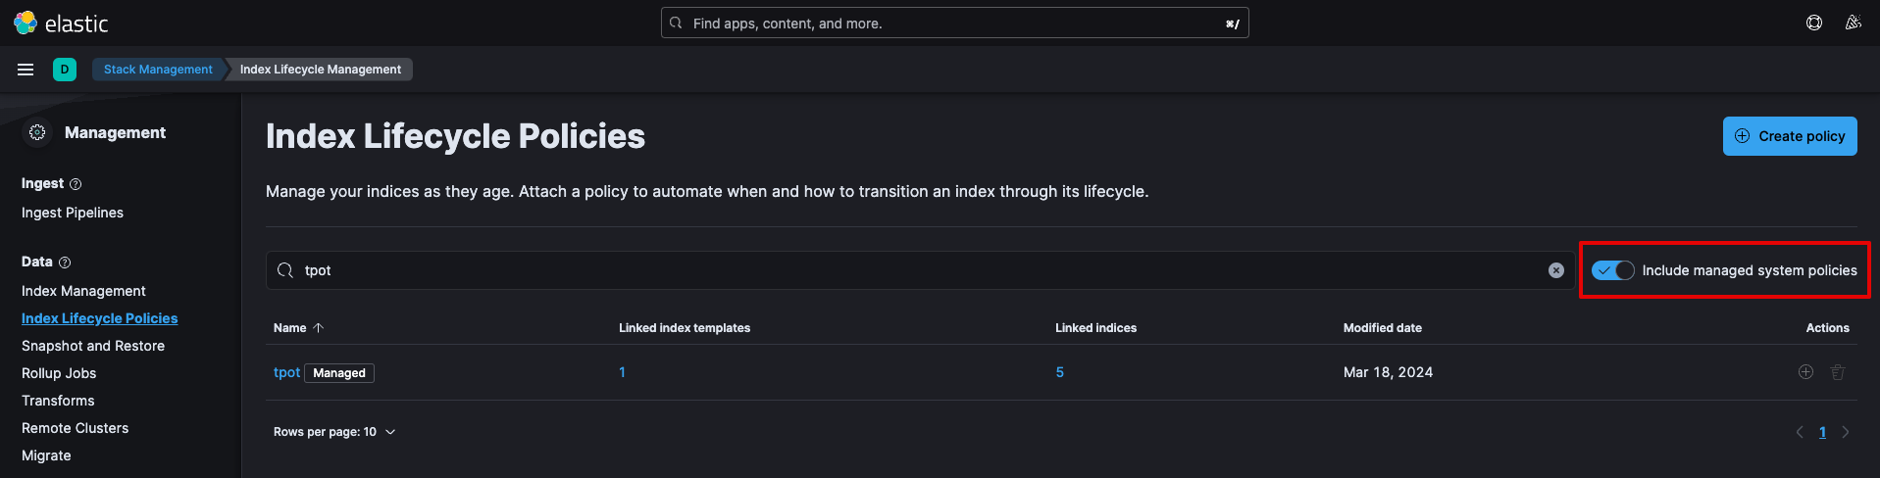Open the hamburger navigation menu
1880x478 pixels.
(25, 70)
